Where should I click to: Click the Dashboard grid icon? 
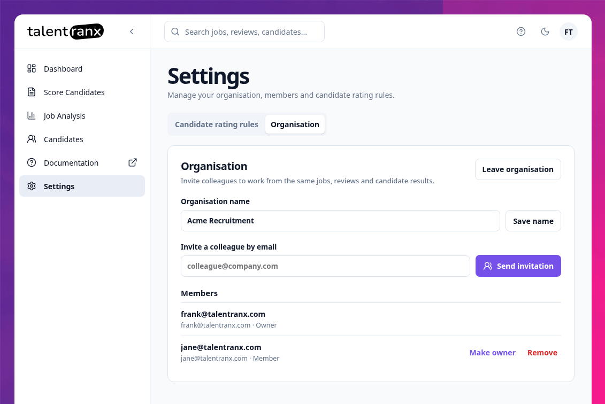pyautogui.click(x=32, y=68)
